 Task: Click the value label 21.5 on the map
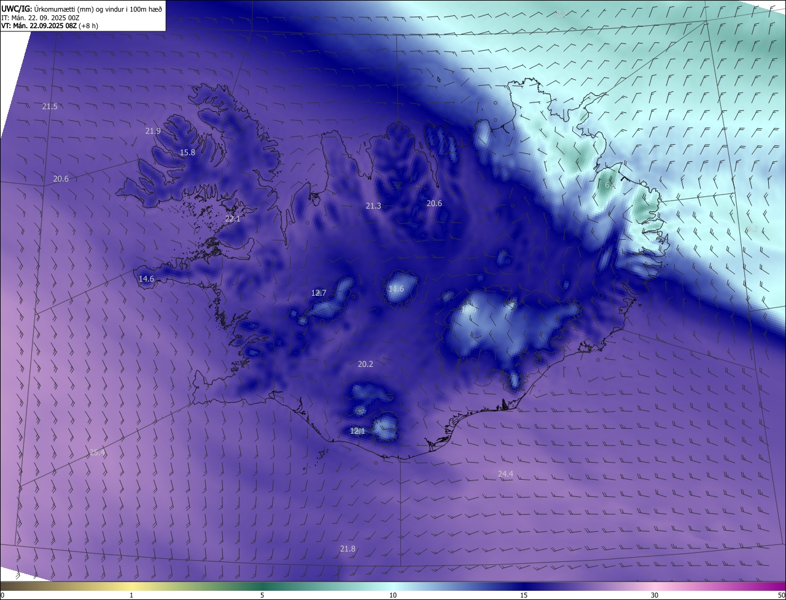(x=50, y=107)
